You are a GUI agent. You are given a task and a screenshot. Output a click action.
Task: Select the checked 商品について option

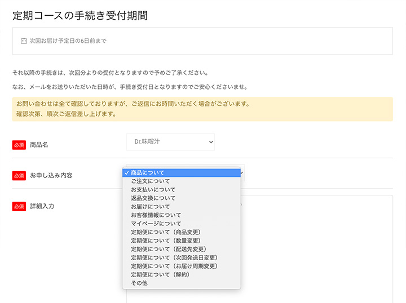tap(182, 173)
